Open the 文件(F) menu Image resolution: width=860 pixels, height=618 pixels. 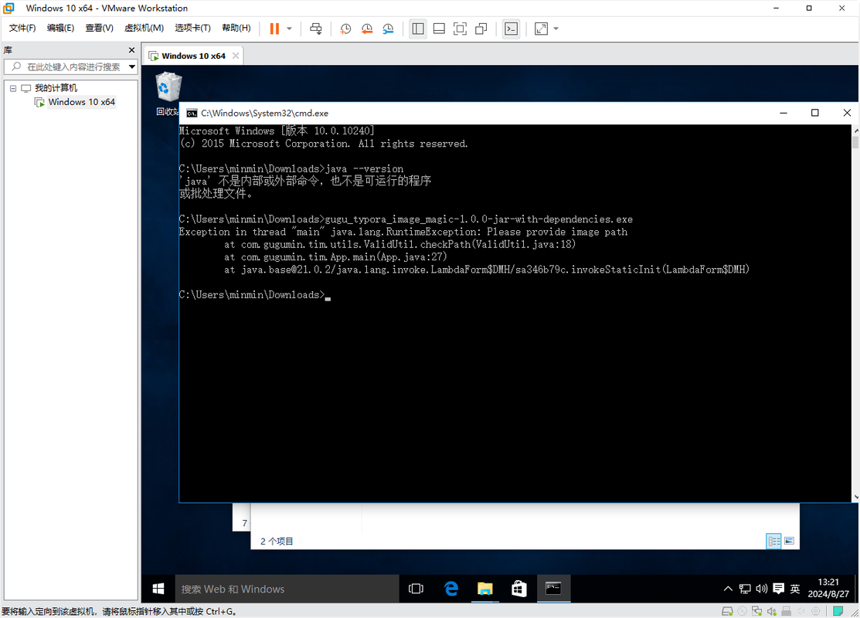coord(22,28)
